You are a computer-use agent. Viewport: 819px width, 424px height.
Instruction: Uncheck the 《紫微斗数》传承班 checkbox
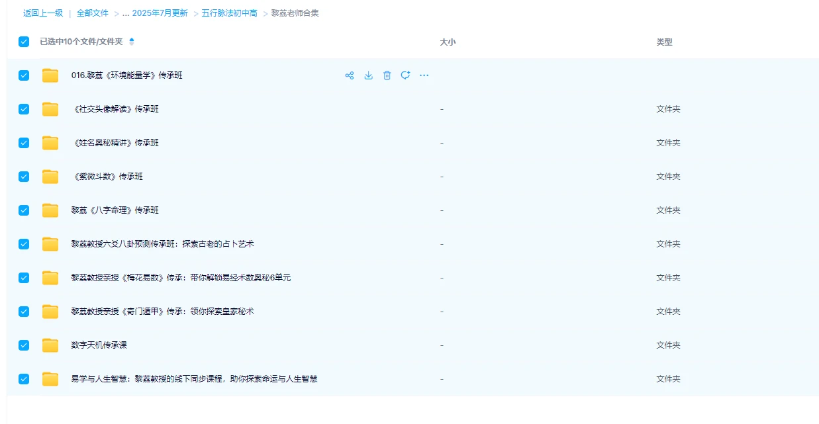click(24, 177)
